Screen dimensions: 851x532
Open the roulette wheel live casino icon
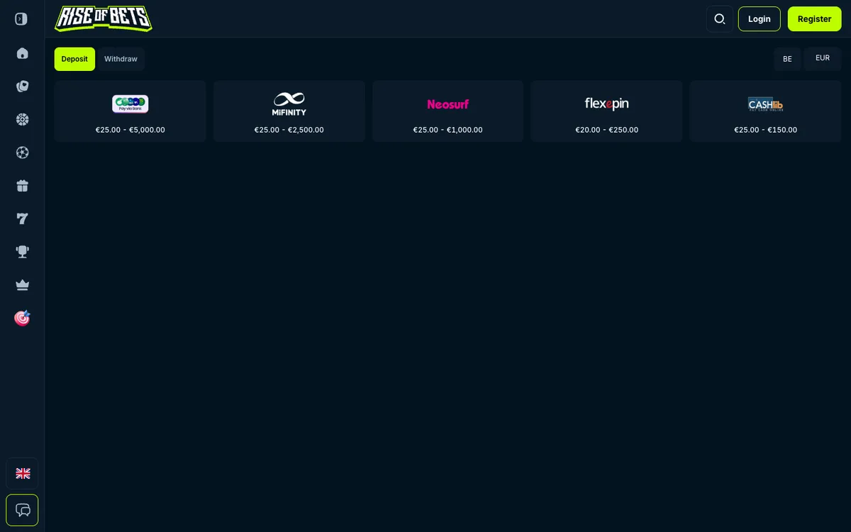[x=22, y=119]
